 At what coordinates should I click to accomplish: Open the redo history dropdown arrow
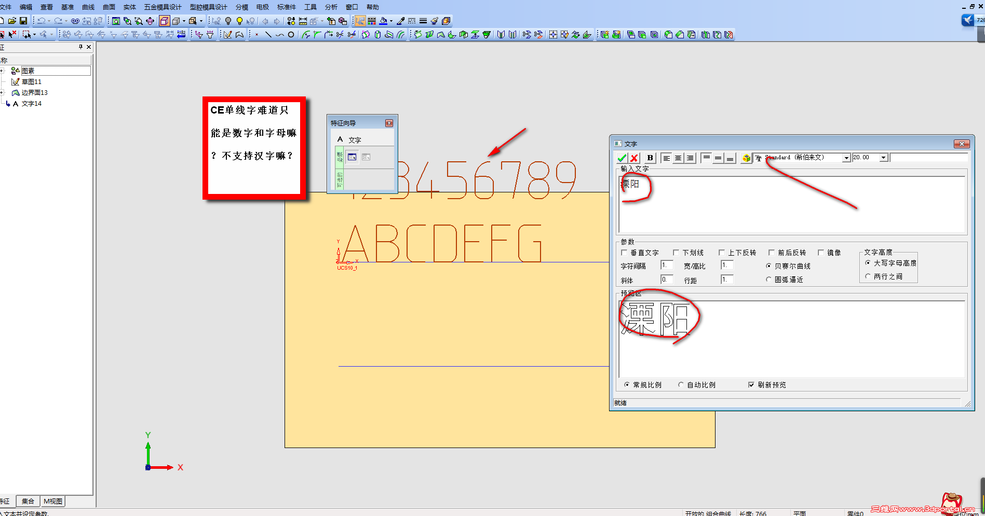click(x=66, y=21)
